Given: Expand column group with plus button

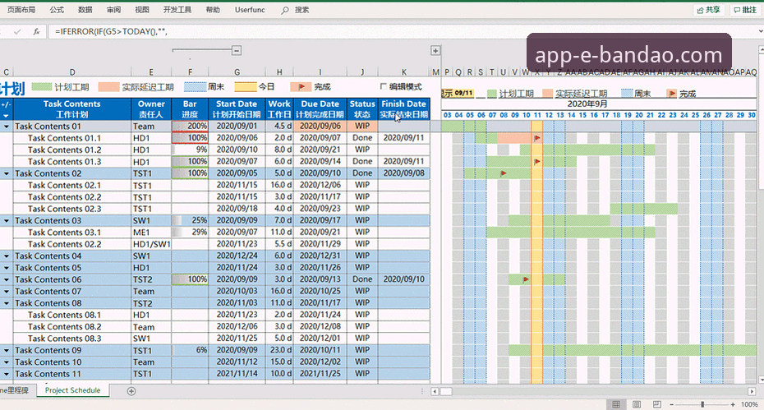Looking at the screenshot, I should coord(435,51).
